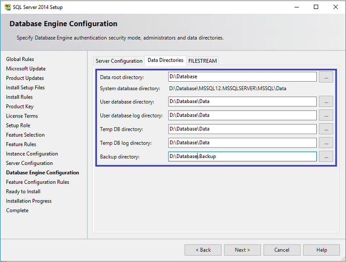This screenshot has width=346, height=262.
Task: Click the Temp DB log directory field
Action: 242,143
